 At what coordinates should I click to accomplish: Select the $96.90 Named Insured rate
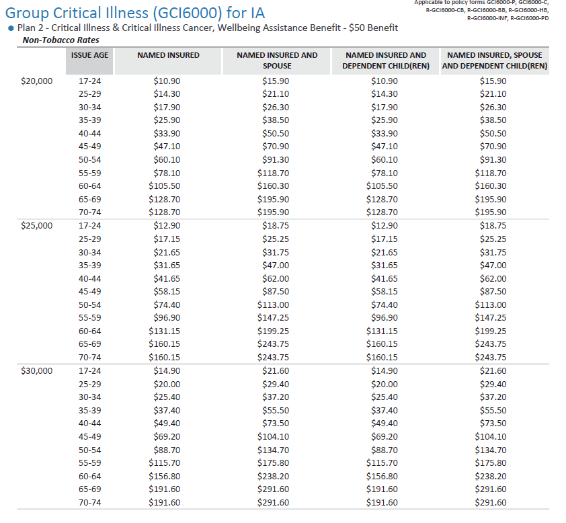167,318
